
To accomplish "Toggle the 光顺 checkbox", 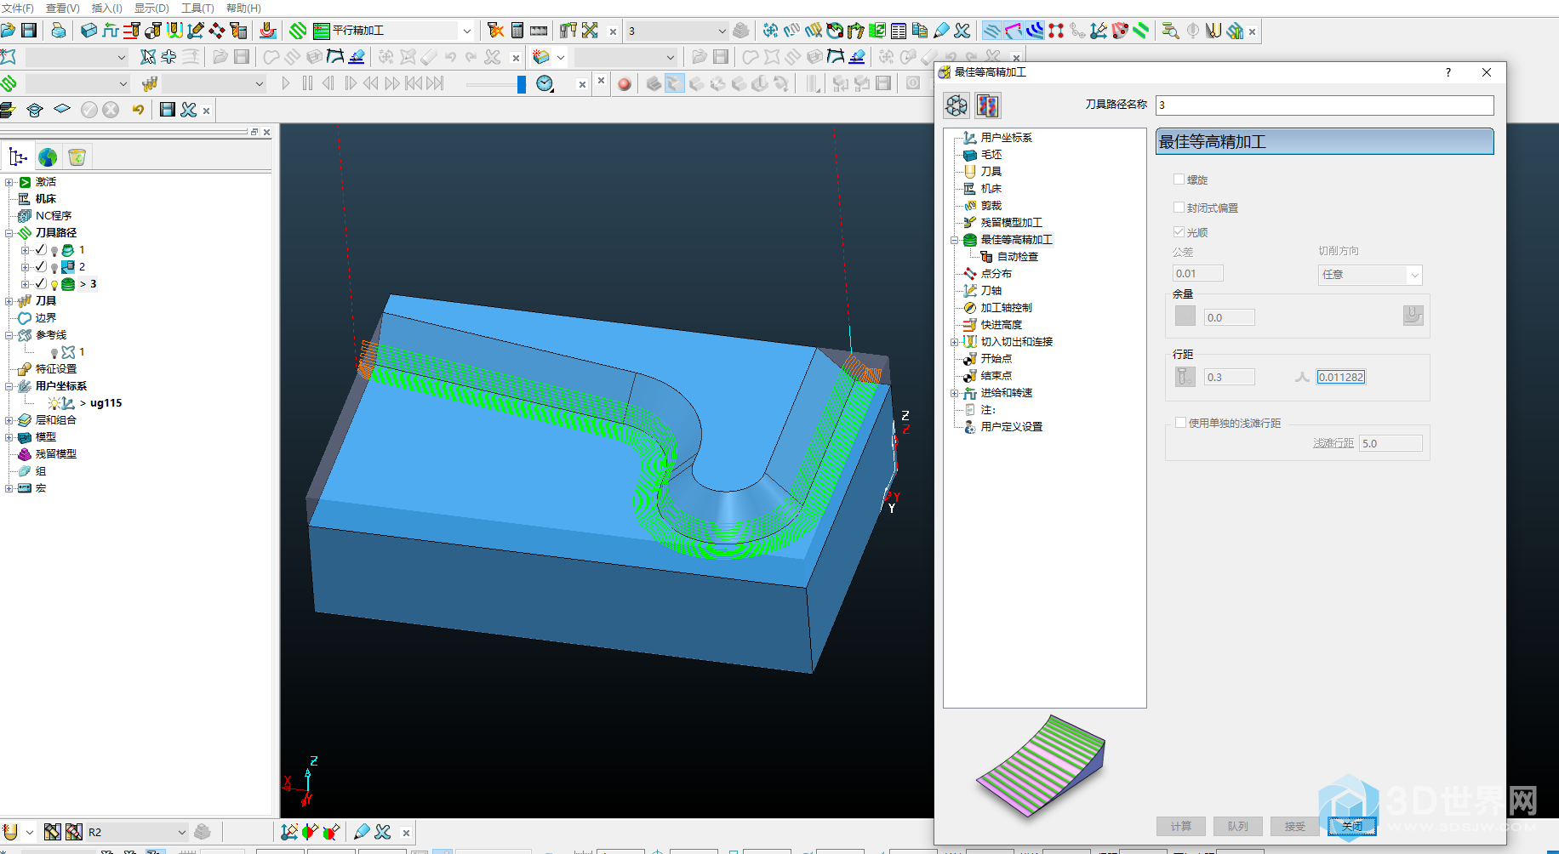I will (1179, 232).
